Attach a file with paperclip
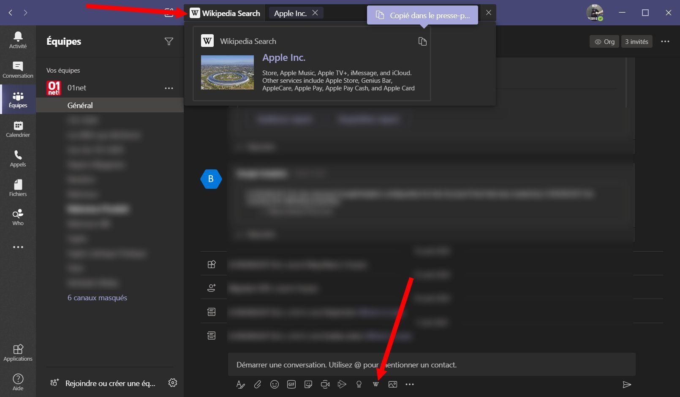The height and width of the screenshot is (397, 680). coord(258,384)
